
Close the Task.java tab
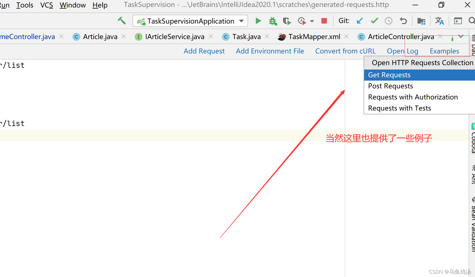point(267,36)
